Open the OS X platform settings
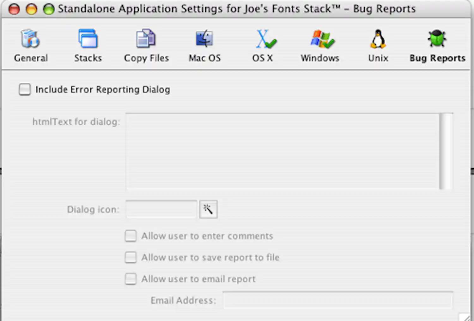The width and height of the screenshot is (474, 321). click(x=263, y=44)
